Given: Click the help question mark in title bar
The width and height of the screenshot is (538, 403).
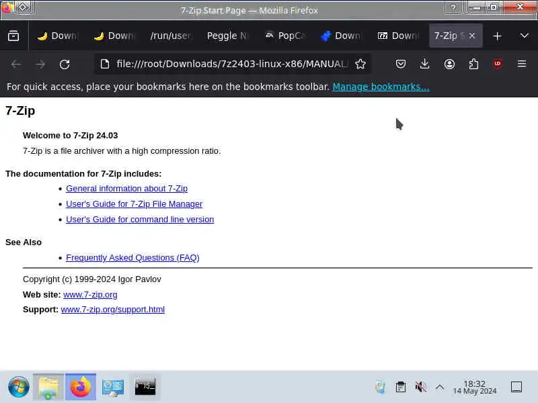Looking at the screenshot, I should coord(453,7).
